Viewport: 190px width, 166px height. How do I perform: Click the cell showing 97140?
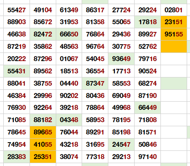tap(148, 157)
